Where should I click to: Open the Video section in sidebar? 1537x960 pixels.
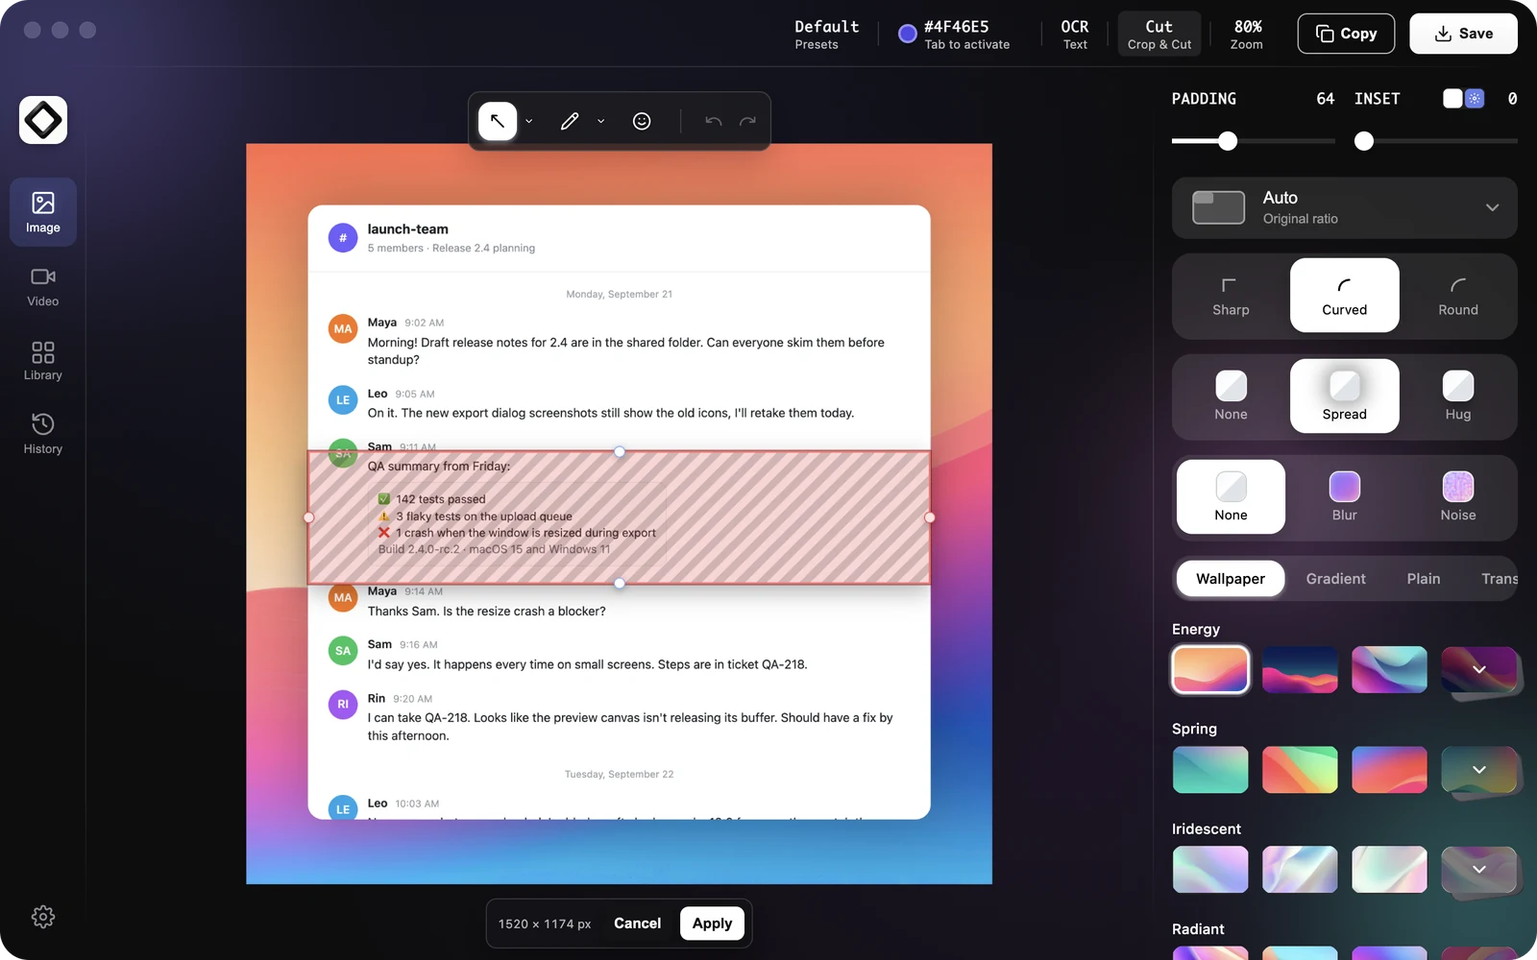[x=43, y=286]
